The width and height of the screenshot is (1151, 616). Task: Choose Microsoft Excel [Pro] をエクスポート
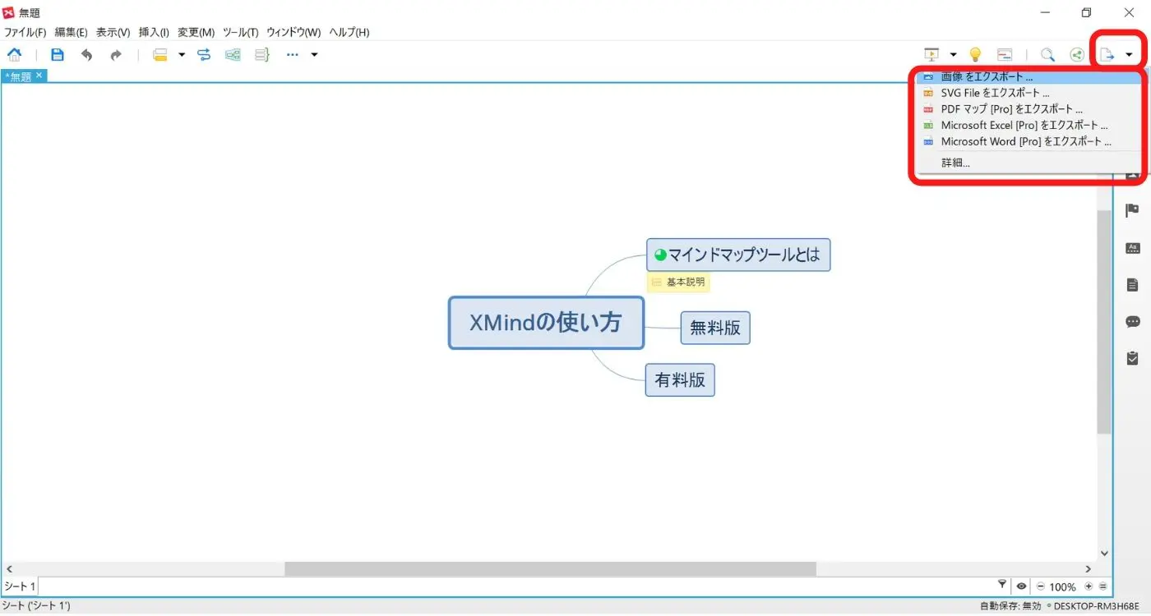coord(1026,126)
